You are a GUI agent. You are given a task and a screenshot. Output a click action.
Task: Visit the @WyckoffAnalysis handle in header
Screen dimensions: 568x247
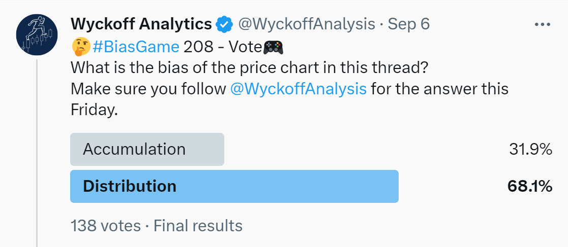(307, 24)
